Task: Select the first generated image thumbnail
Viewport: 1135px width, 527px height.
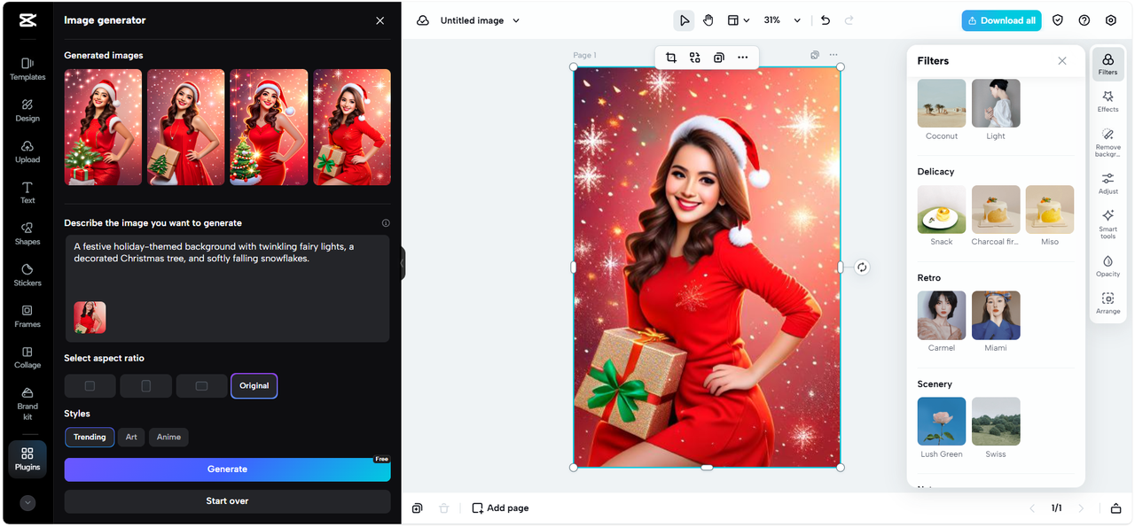Action: coord(103,127)
